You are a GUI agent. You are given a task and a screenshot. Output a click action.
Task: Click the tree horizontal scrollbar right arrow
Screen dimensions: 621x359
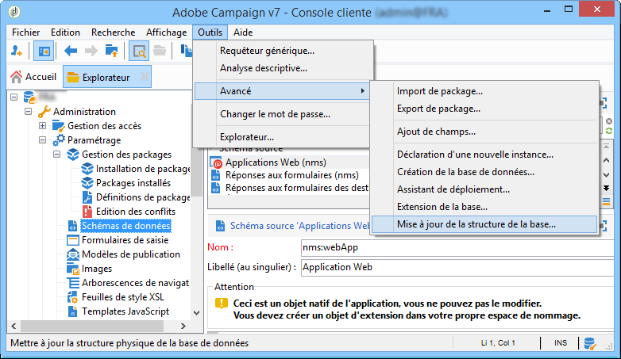(x=183, y=327)
